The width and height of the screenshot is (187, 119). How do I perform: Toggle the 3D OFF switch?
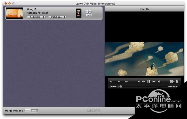(x=89, y=15)
